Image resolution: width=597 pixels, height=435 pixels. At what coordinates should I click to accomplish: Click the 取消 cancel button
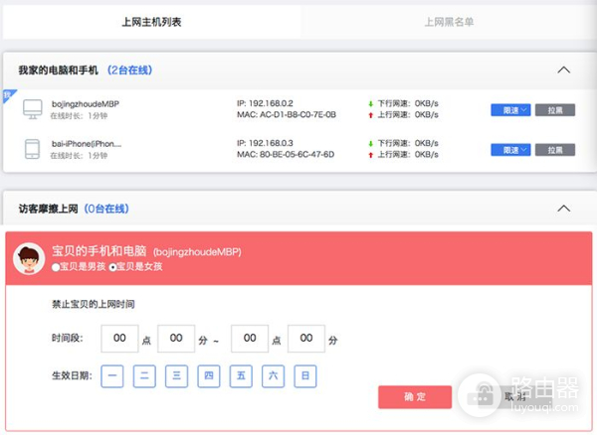click(x=515, y=397)
